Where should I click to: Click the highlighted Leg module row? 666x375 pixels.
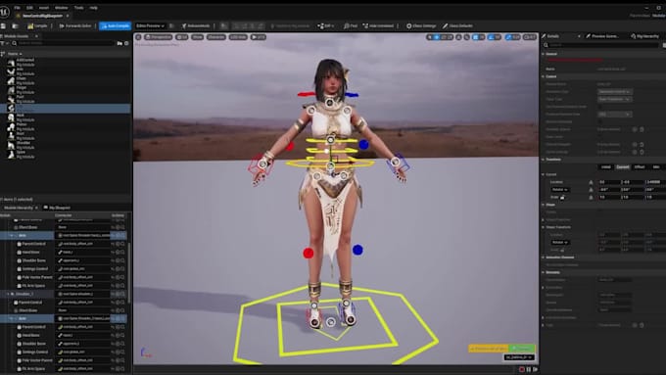point(66,109)
